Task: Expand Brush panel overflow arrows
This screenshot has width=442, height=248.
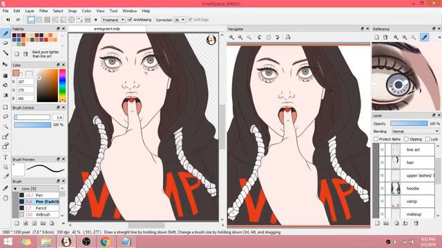Action: 63,223
